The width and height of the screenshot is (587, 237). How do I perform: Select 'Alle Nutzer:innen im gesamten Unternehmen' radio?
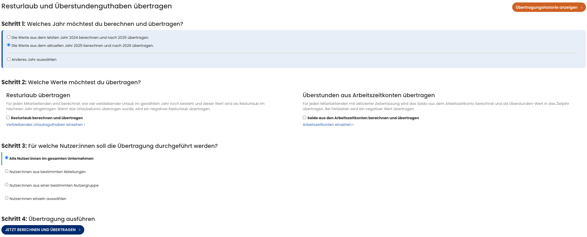click(7, 158)
